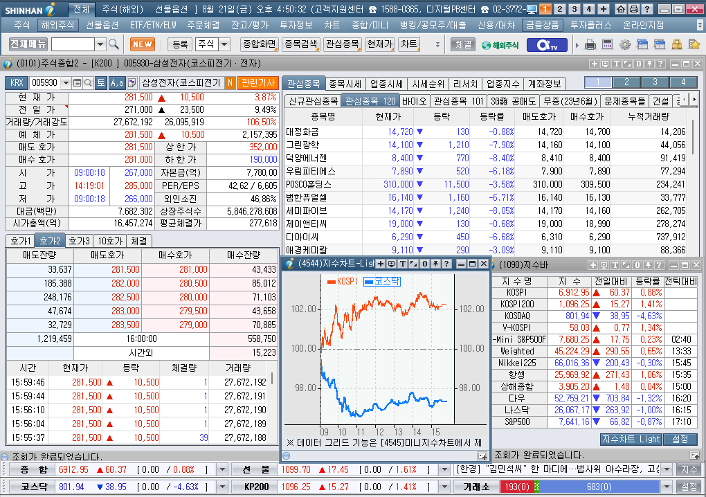Add new virtual screen with plus button
Image resolution: width=706 pixels, height=497 pixels.
(x=604, y=9)
